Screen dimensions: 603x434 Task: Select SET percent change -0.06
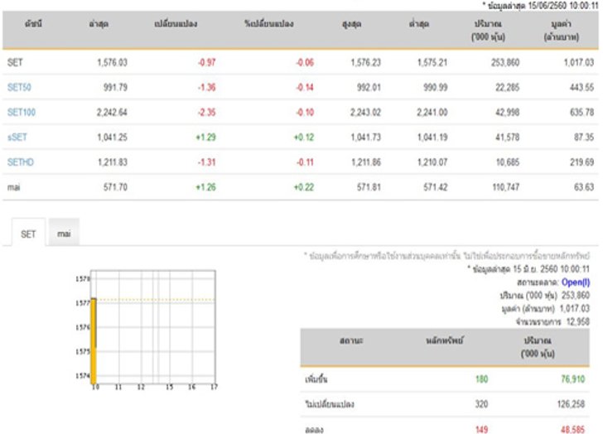[305, 62]
